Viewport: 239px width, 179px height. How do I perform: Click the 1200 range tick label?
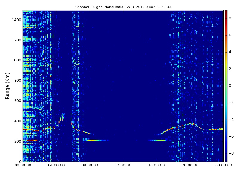pos(17,40)
